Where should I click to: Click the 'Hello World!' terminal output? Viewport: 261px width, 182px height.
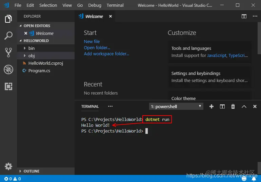95,125
